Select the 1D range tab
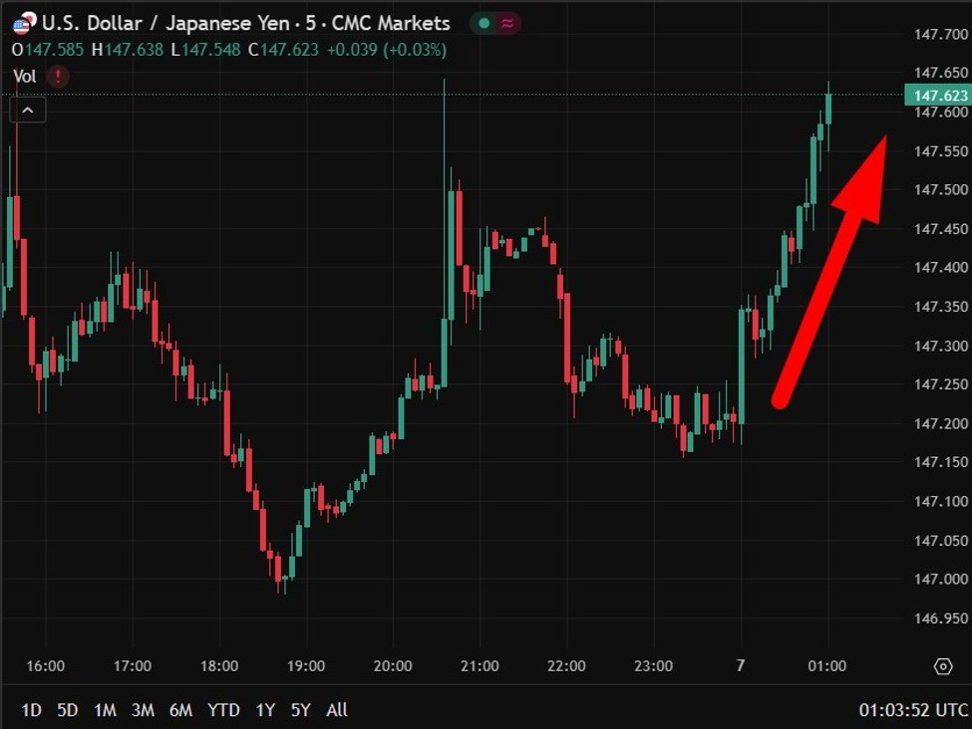 (30, 710)
